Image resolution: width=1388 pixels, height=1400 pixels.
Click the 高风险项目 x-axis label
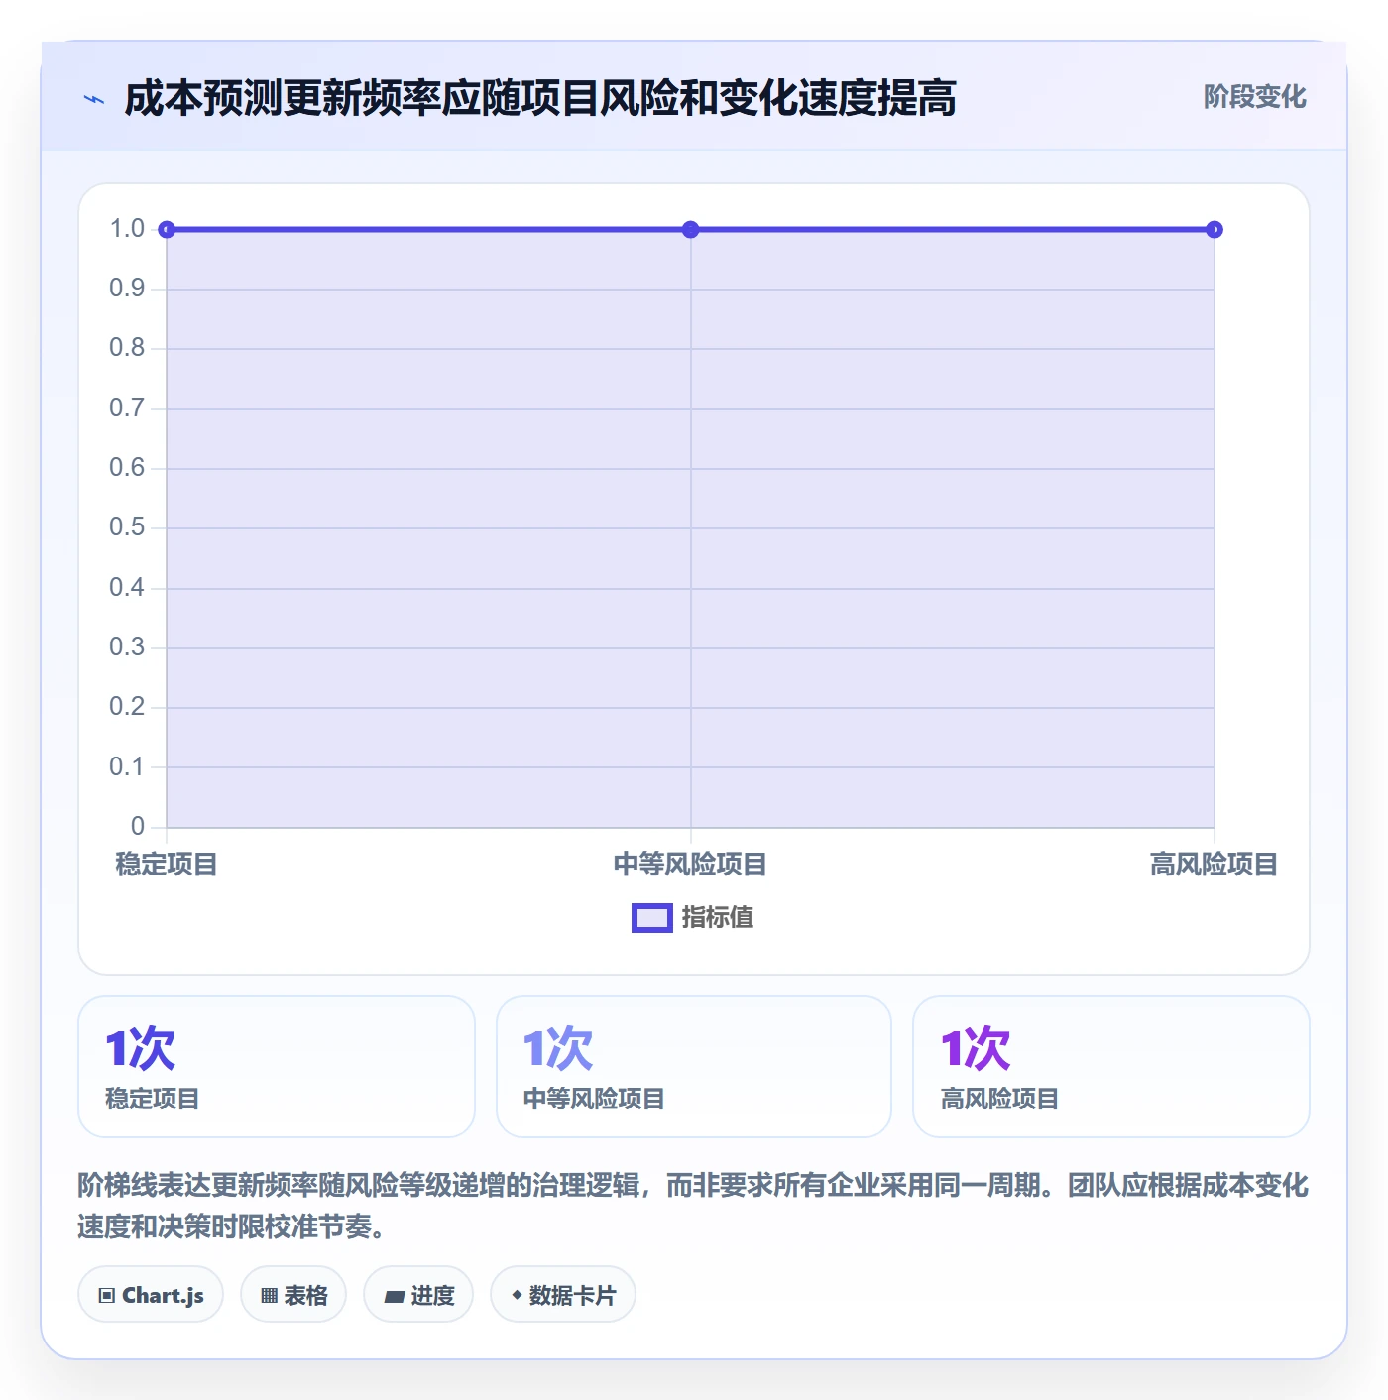point(1214,865)
